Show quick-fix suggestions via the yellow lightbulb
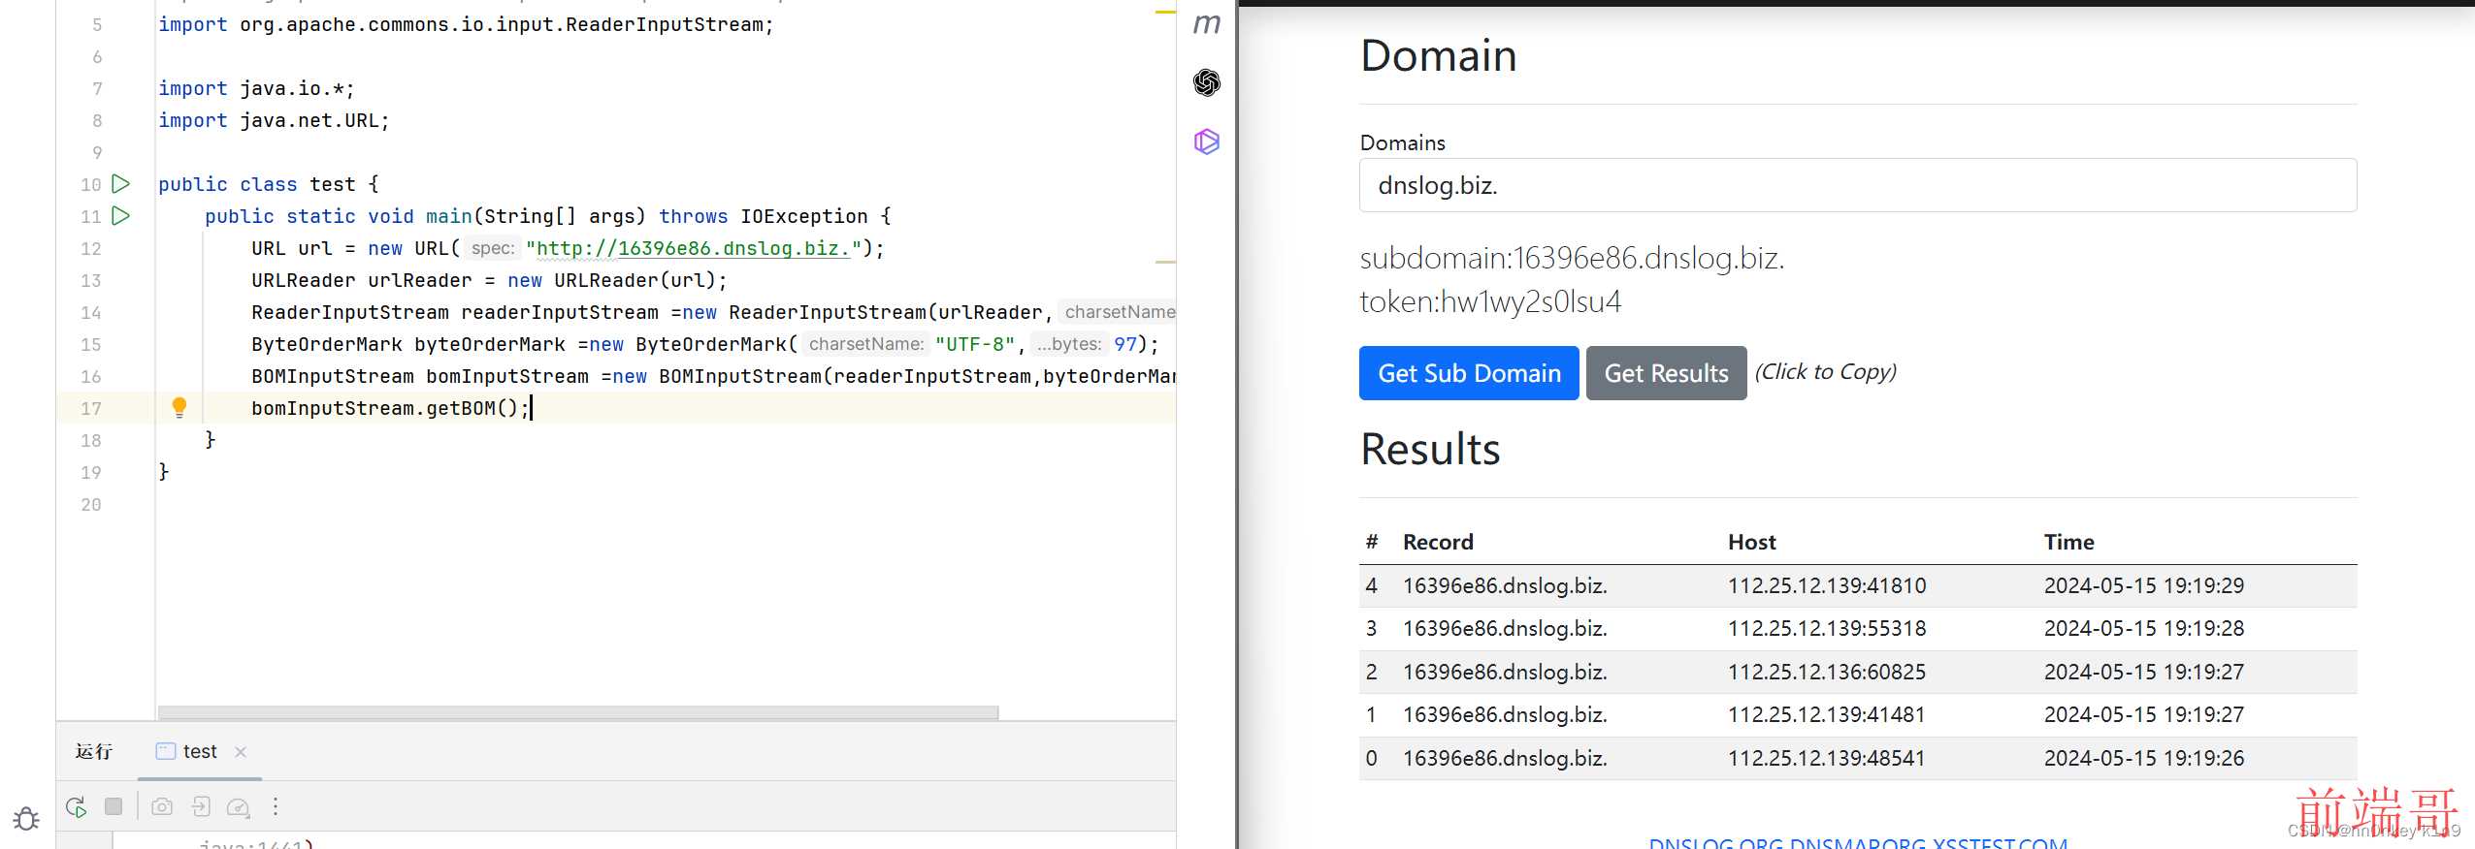 pyautogui.click(x=179, y=407)
